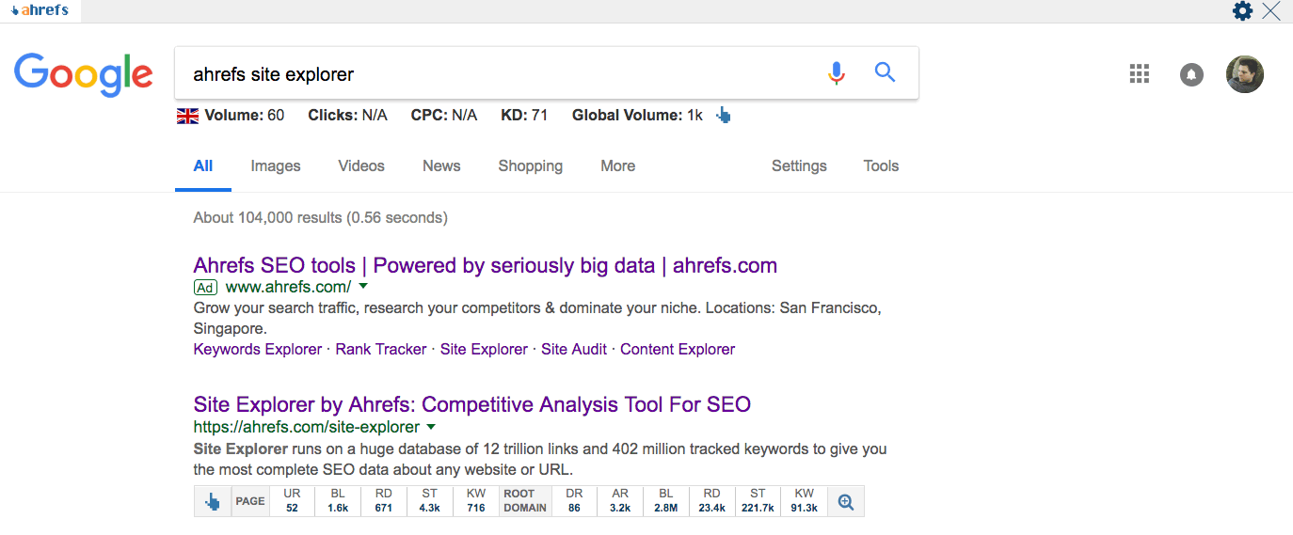Open Site Audit sitelink
Image resolution: width=1293 pixels, height=535 pixels.
tap(574, 349)
